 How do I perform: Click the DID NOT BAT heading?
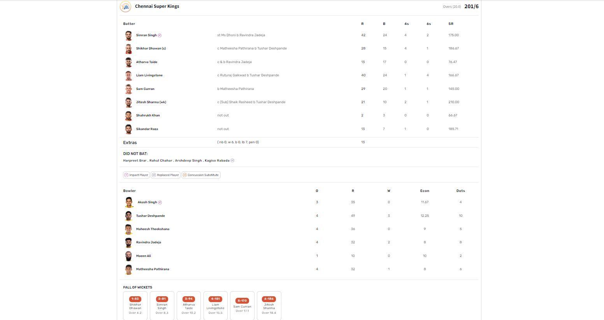pyautogui.click(x=135, y=154)
